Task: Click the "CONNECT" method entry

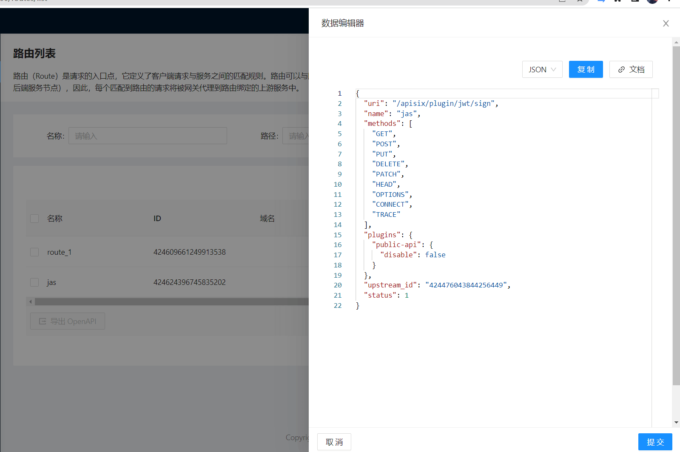Action: [x=392, y=205]
